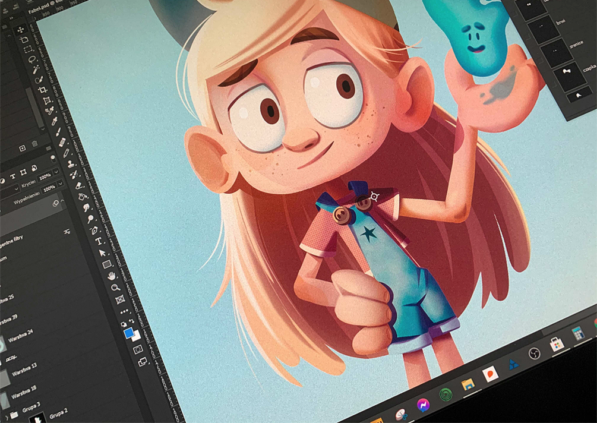Open OBS Studio from the taskbar
The width and height of the screenshot is (597, 423).
[x=535, y=354]
